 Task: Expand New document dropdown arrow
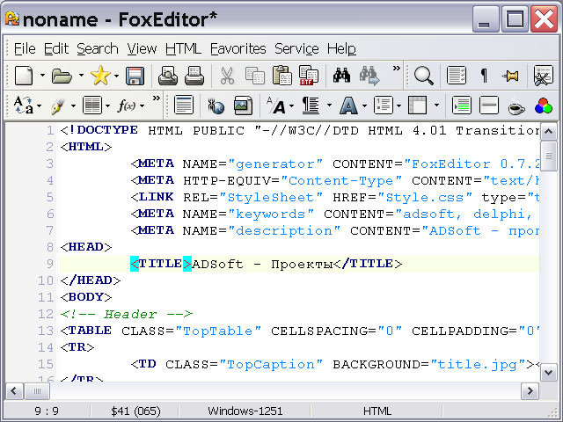pyautogui.click(x=42, y=76)
